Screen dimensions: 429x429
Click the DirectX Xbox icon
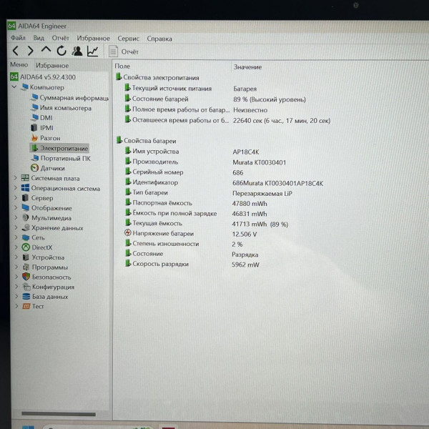pyautogui.click(x=26, y=247)
